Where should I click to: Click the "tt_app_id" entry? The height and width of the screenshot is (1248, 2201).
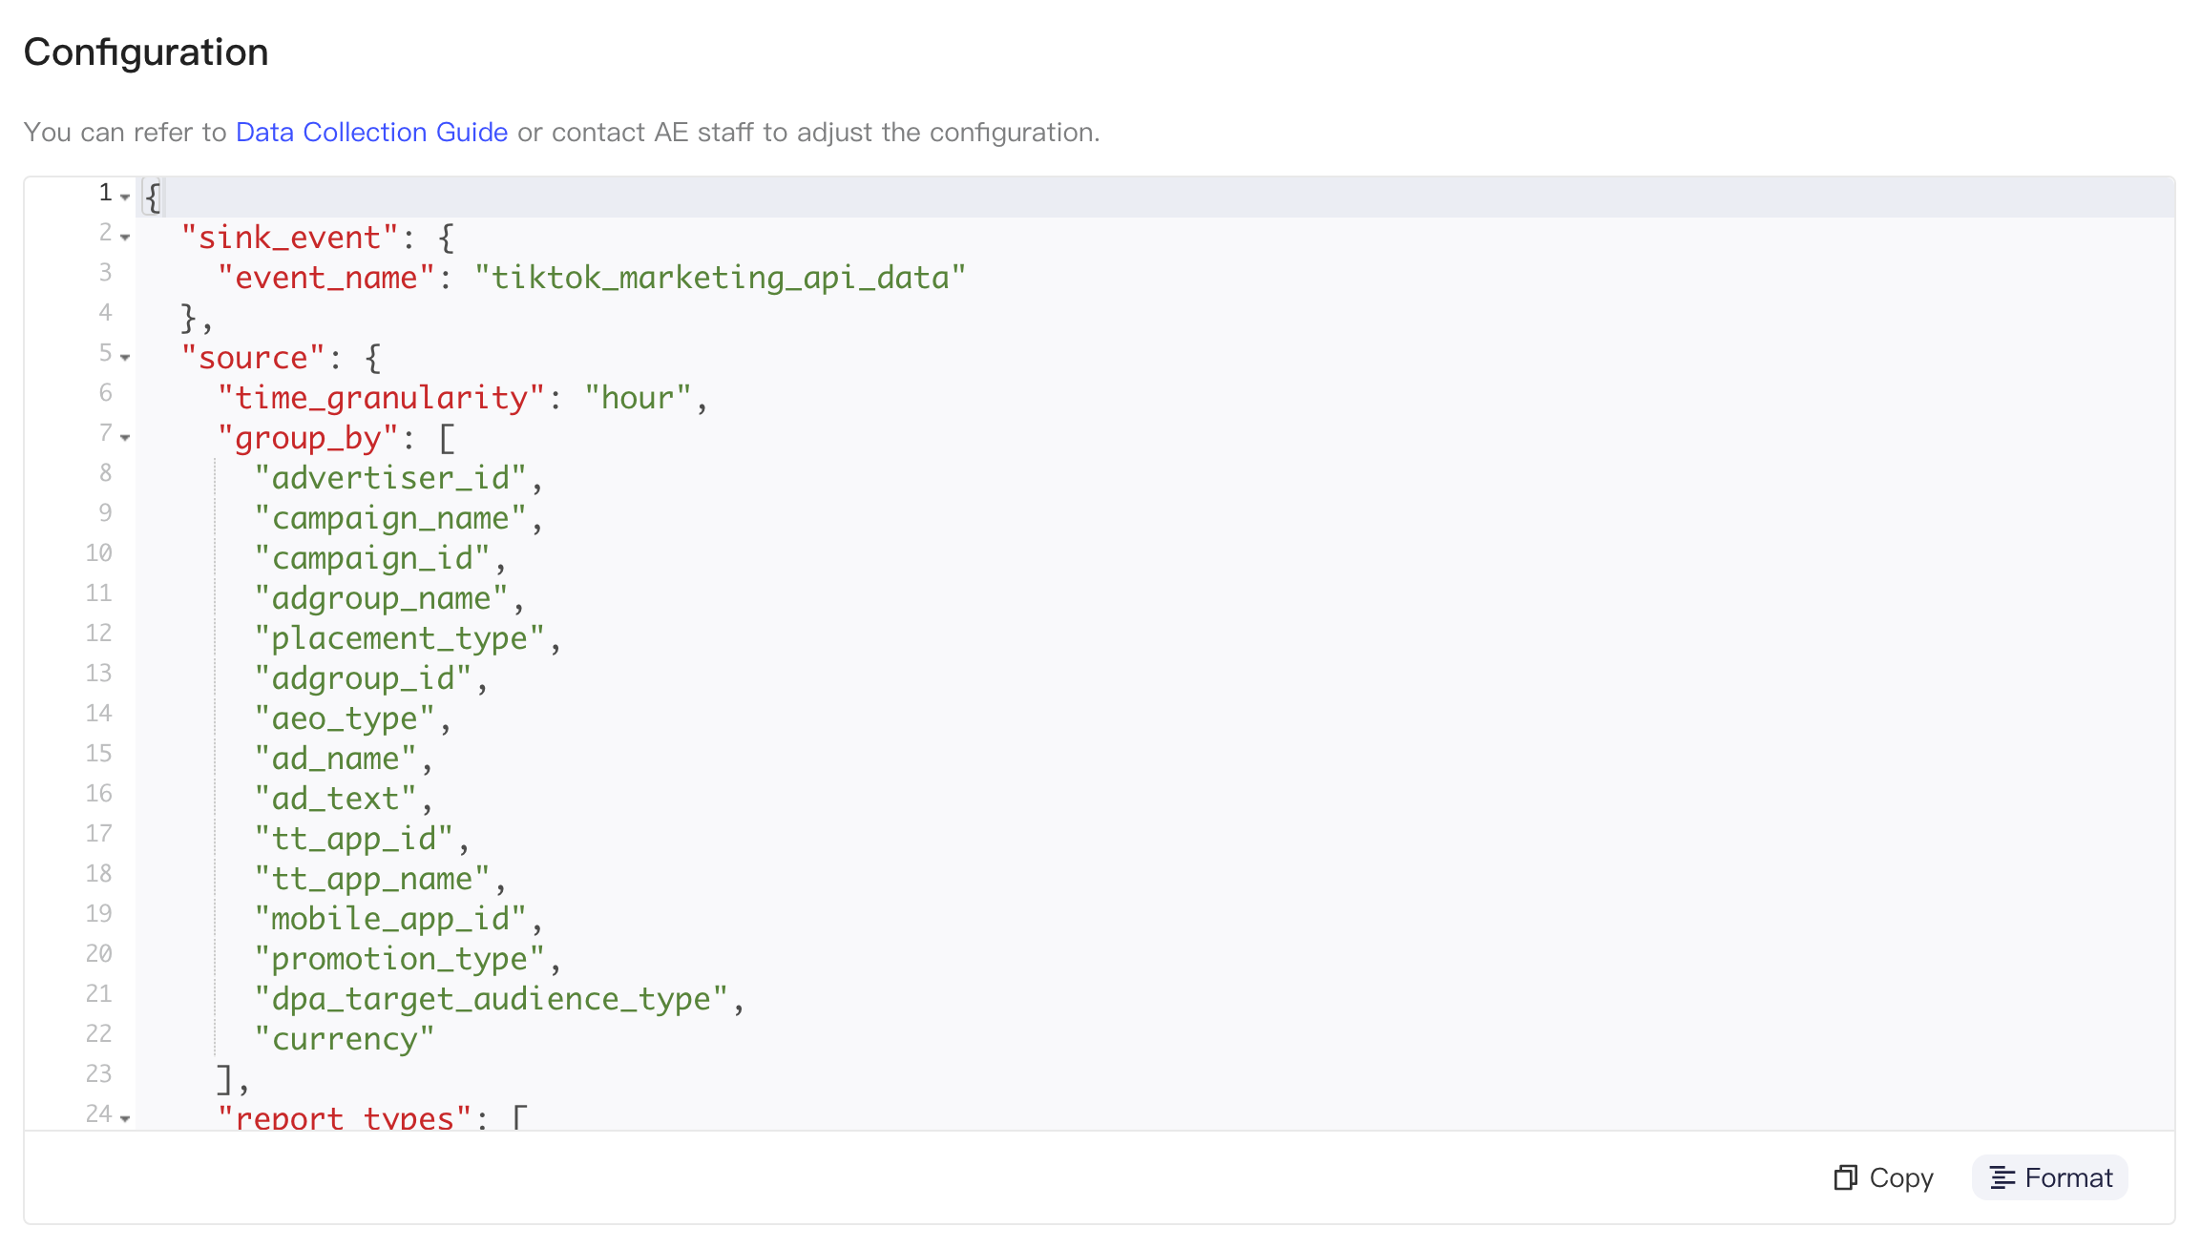(x=354, y=839)
